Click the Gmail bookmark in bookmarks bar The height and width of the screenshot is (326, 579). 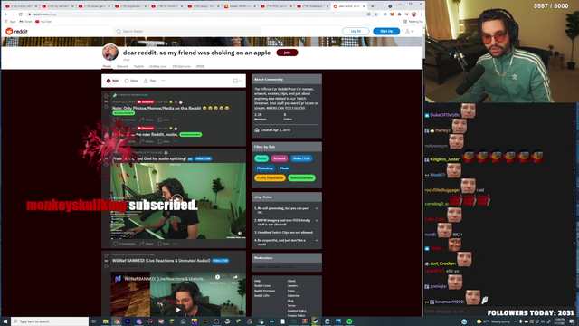[25, 22]
